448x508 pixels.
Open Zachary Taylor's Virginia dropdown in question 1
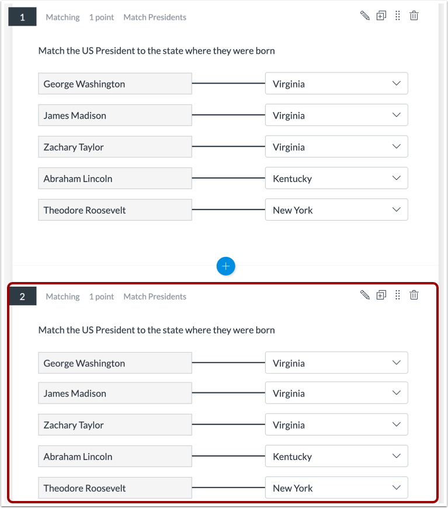[336, 147]
